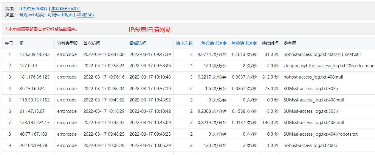This screenshot has width=375, height=155.
Task: Click the 分析类型ID column header
Action: tap(68, 43)
